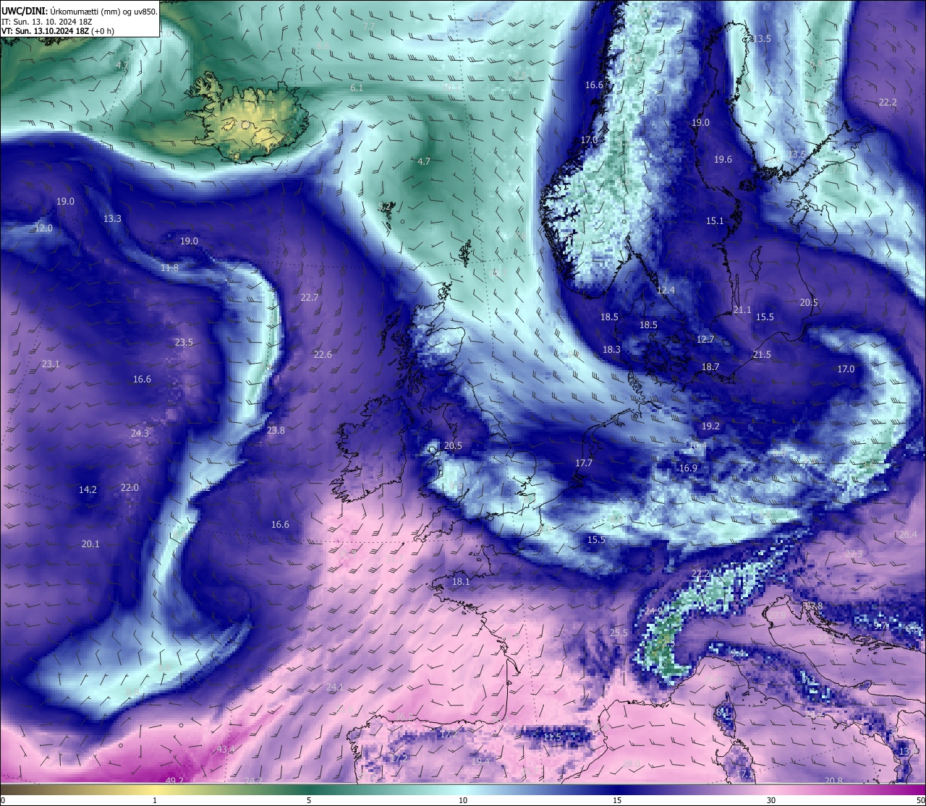926x806 pixels.
Task: Select the 21.1 value label
Action: coord(742,309)
